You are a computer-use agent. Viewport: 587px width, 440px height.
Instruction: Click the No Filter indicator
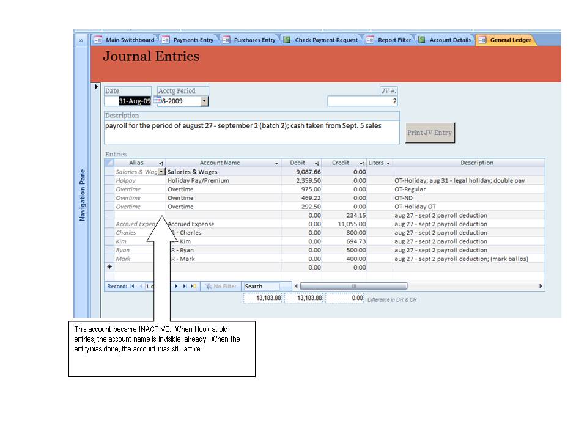pos(221,286)
